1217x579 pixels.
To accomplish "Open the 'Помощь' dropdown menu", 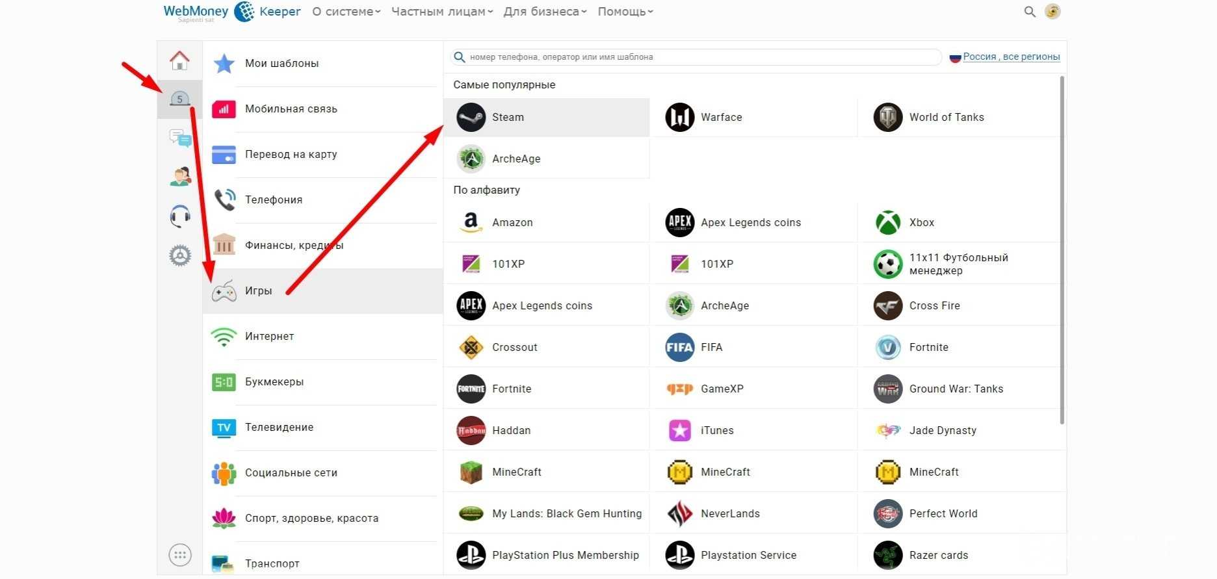I will point(625,12).
